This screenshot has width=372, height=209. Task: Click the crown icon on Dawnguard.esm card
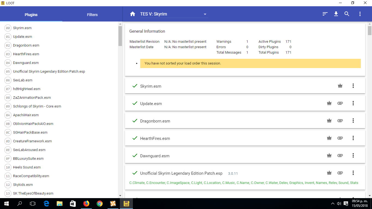329,155
